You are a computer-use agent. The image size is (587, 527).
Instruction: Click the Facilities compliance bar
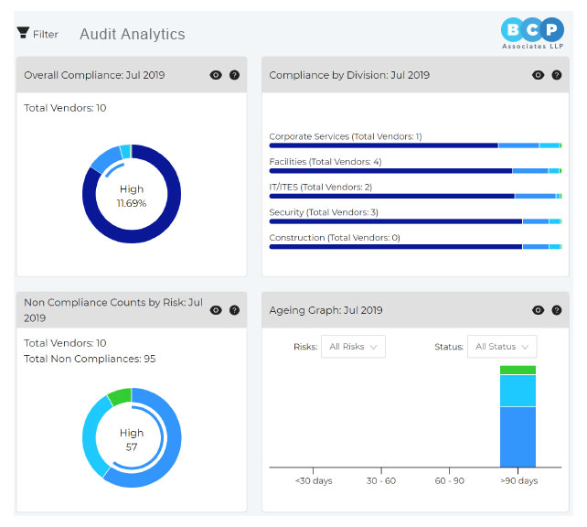click(415, 171)
